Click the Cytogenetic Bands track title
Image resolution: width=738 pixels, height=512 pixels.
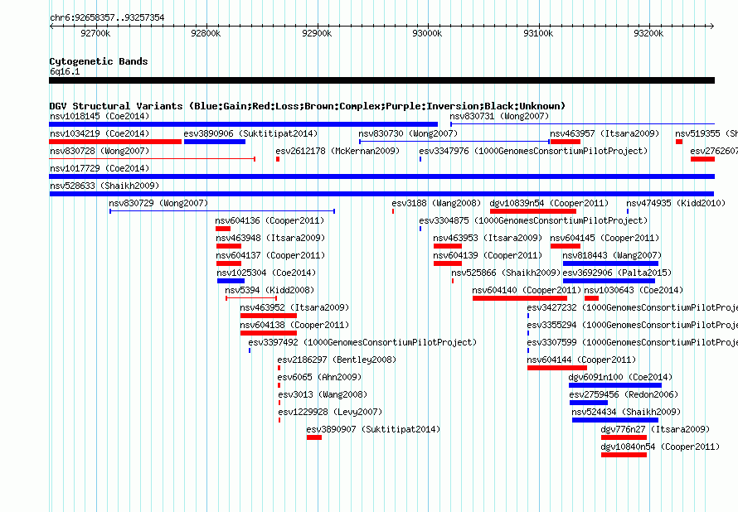tap(99, 61)
